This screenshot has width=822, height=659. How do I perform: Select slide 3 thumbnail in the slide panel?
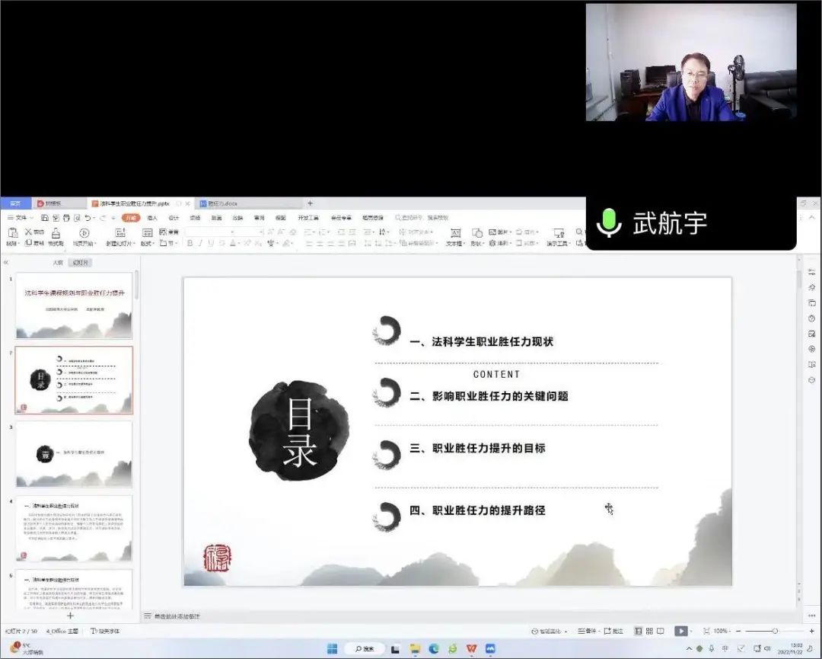pos(74,455)
